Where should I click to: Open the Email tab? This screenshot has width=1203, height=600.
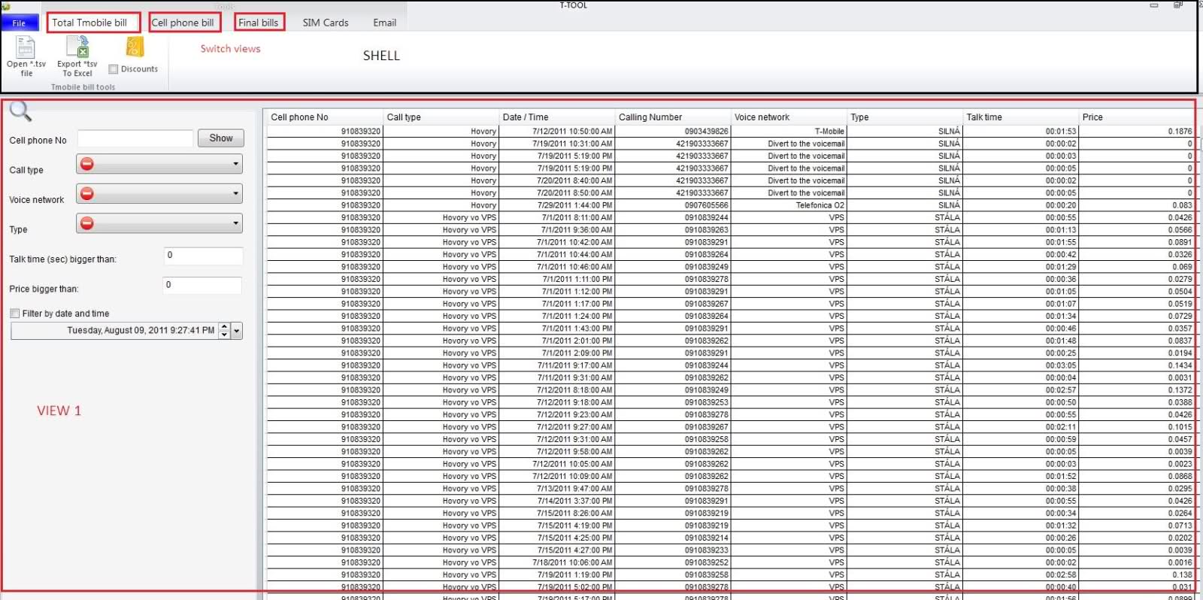[385, 23]
